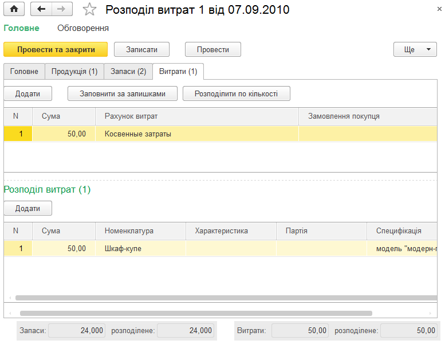Switch to the Запаси (2) tab

click(128, 71)
